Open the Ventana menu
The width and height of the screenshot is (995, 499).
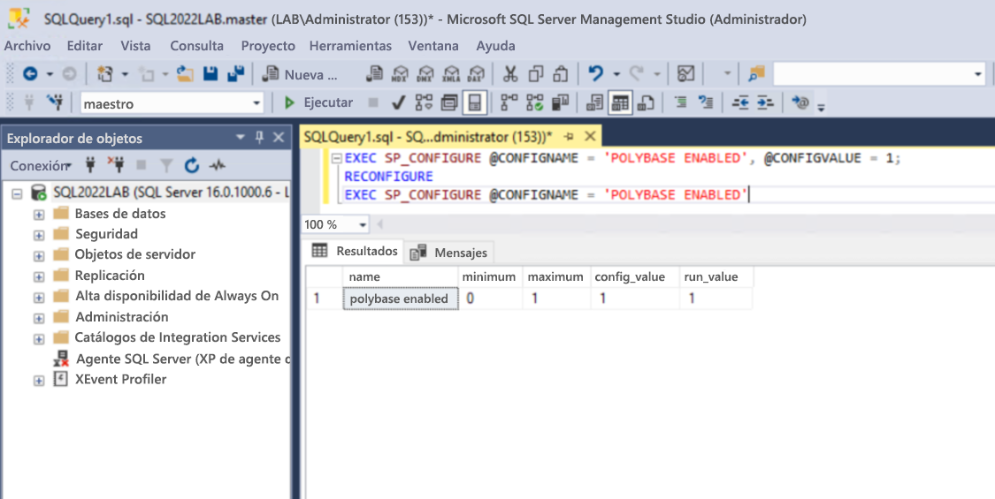coord(433,46)
